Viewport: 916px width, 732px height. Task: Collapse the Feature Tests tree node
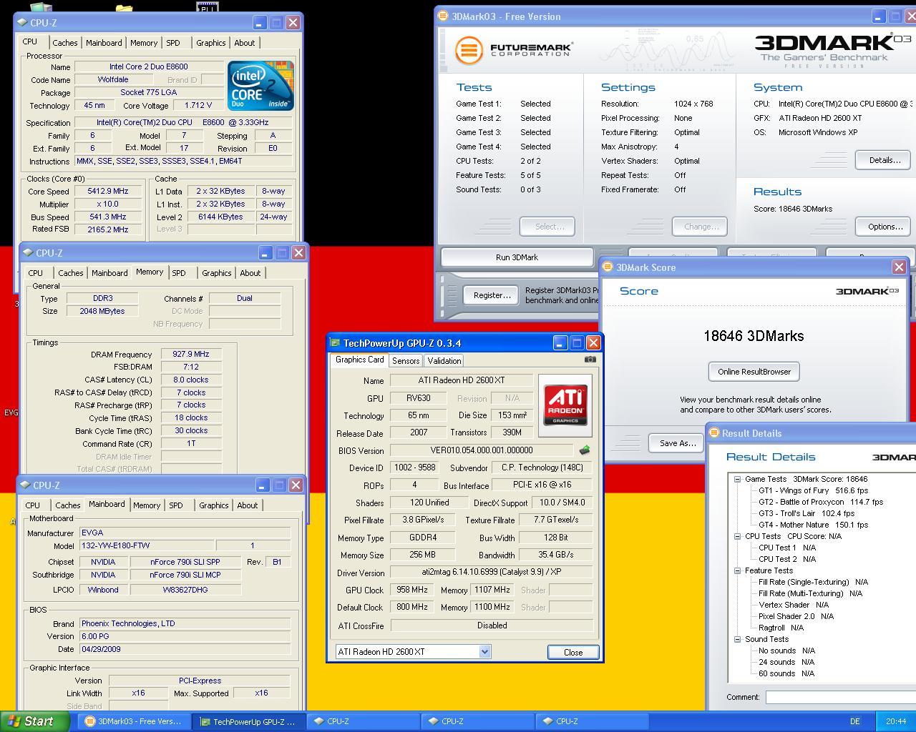(737, 570)
